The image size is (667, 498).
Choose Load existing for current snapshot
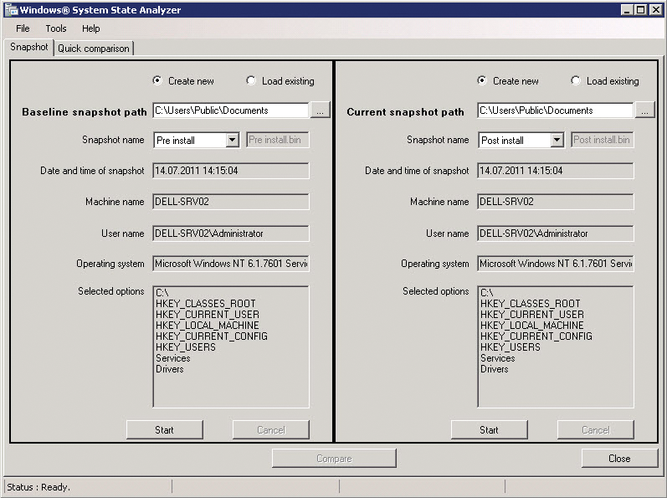coord(576,81)
